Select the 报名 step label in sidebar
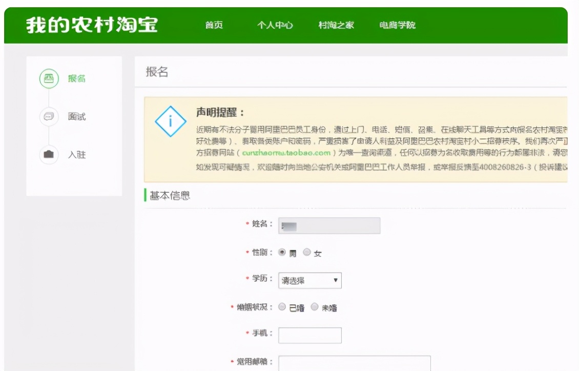Image resolution: width=579 pixels, height=371 pixels. point(77,78)
